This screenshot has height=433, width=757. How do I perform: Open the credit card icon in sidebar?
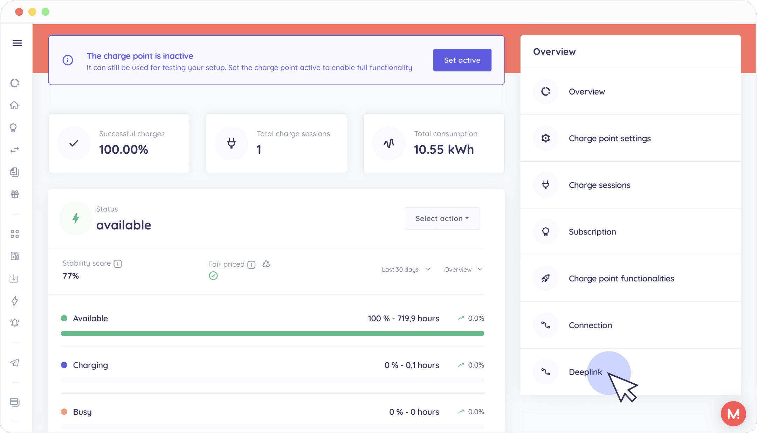[x=15, y=402]
